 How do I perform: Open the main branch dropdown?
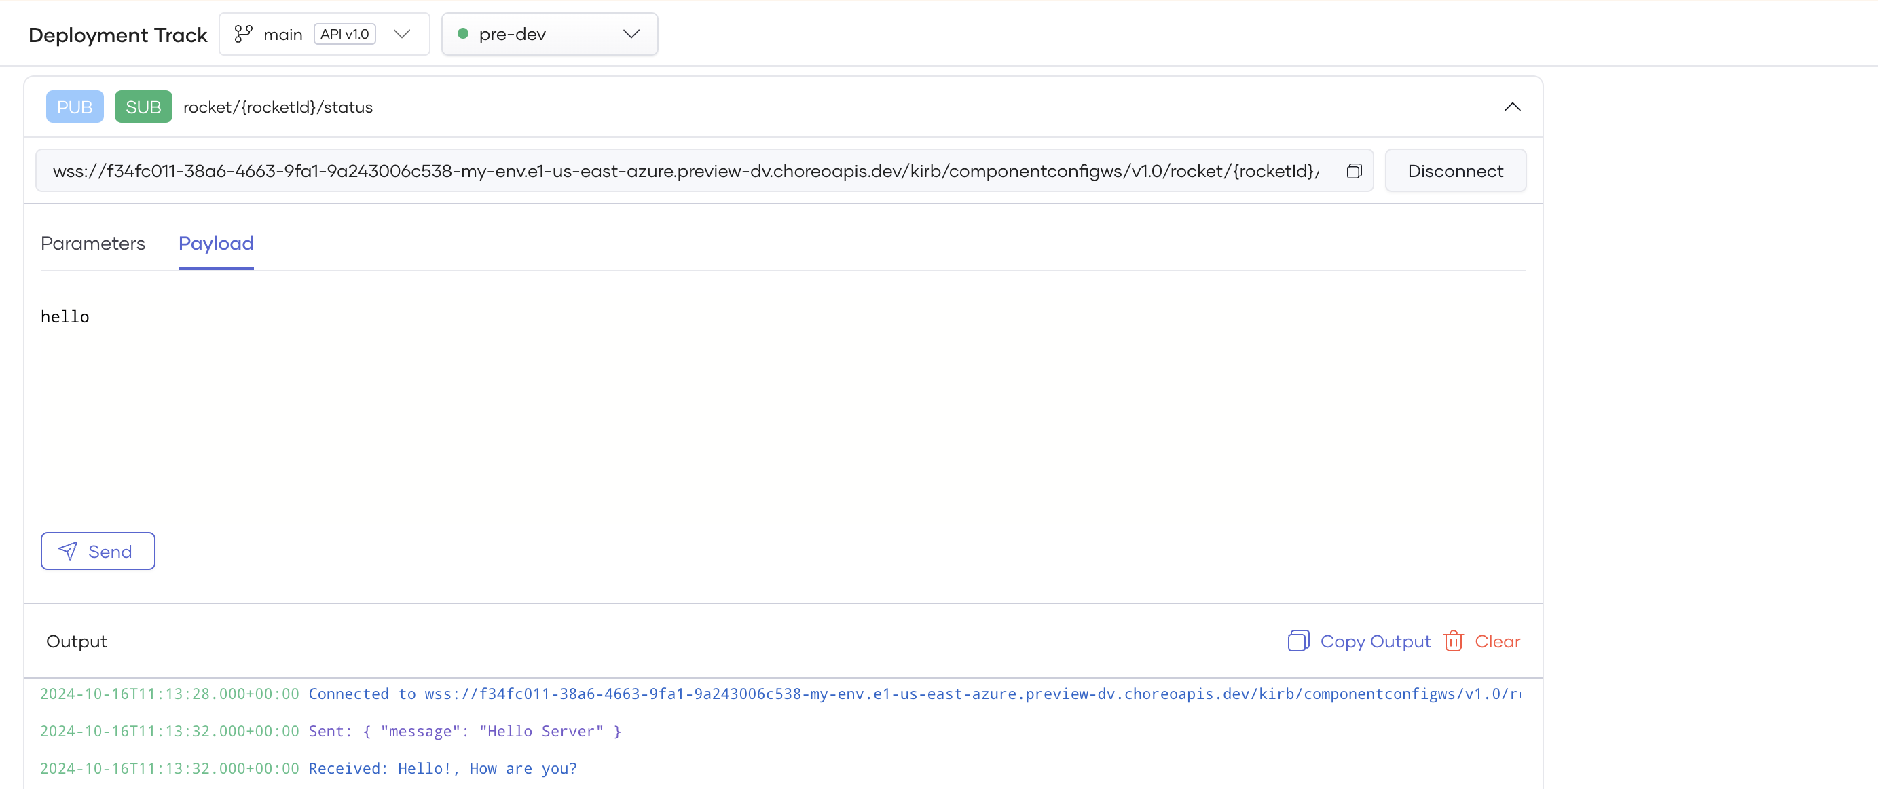point(402,34)
